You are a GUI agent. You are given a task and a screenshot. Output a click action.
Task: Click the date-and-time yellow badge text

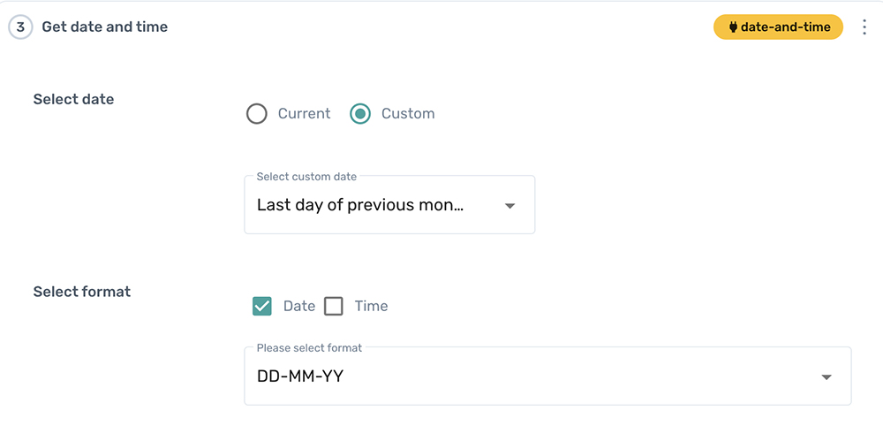click(785, 27)
